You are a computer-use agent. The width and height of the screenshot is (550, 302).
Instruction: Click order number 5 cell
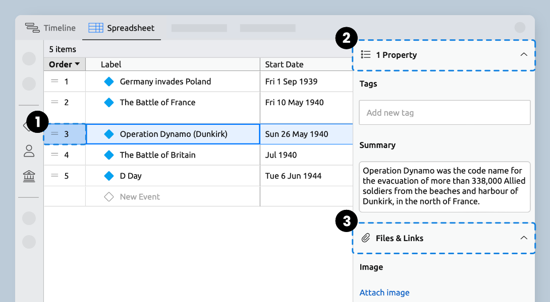tap(65, 176)
